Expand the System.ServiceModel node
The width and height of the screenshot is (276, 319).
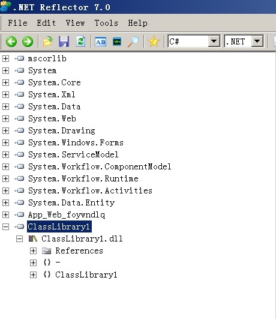5,154
